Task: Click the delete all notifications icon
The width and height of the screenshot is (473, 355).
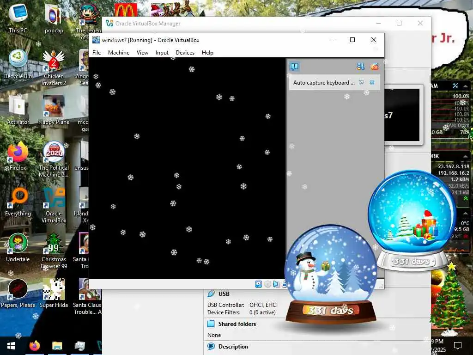Action: pos(374,67)
